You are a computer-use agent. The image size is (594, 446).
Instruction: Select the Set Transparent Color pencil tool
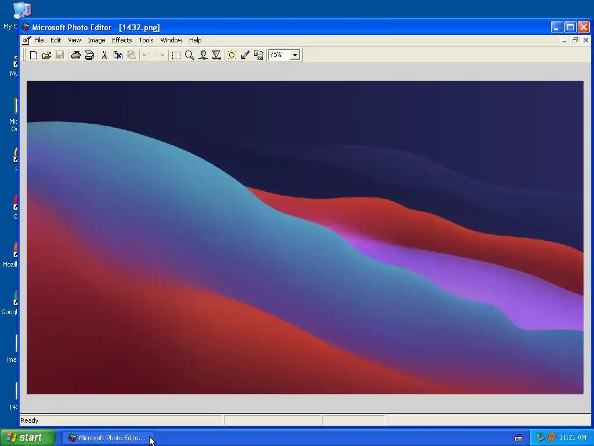coord(245,55)
